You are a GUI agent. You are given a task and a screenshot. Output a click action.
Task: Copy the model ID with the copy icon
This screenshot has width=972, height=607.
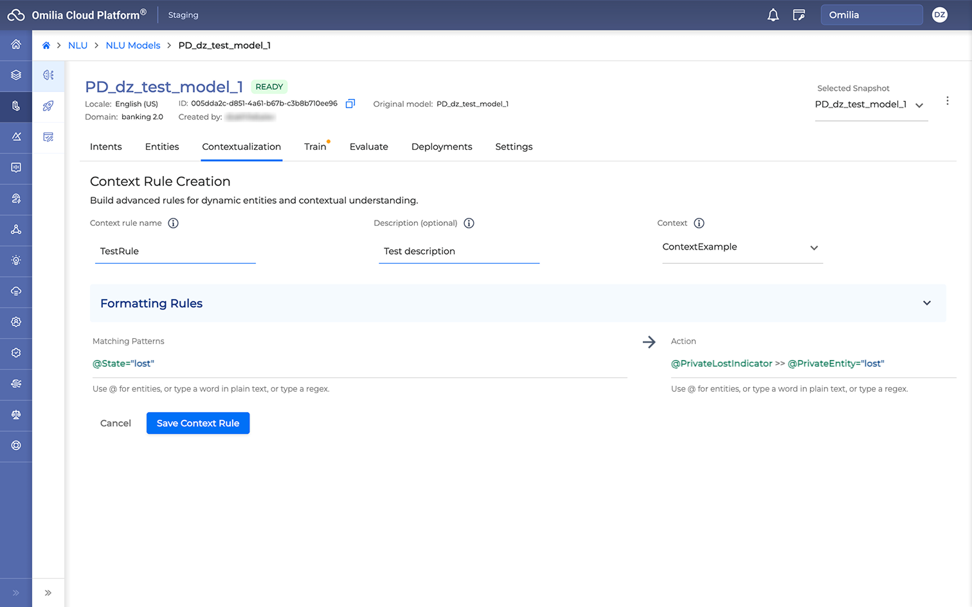pos(350,104)
